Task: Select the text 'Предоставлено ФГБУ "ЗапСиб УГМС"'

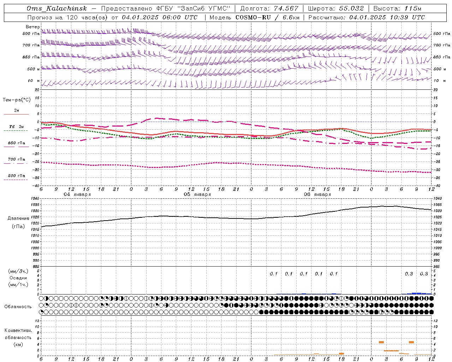Action: 166,8
